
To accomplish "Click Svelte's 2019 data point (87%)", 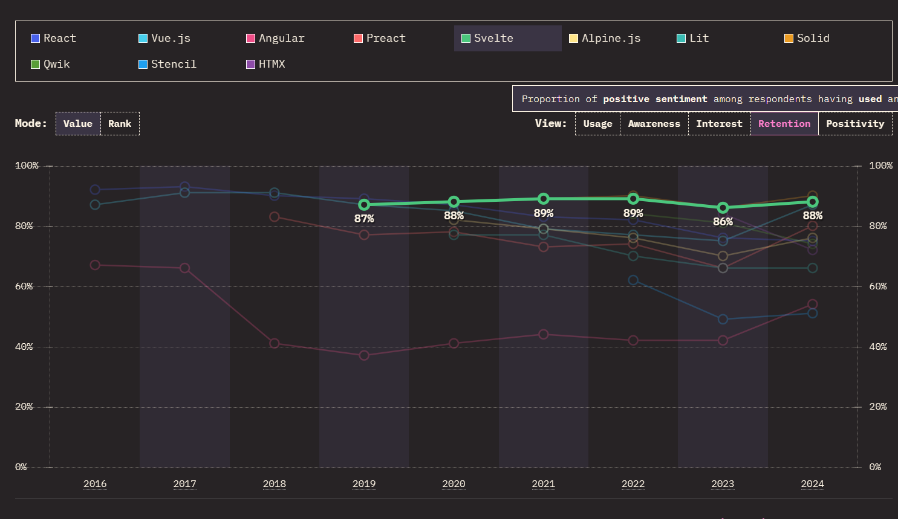I will coord(364,205).
